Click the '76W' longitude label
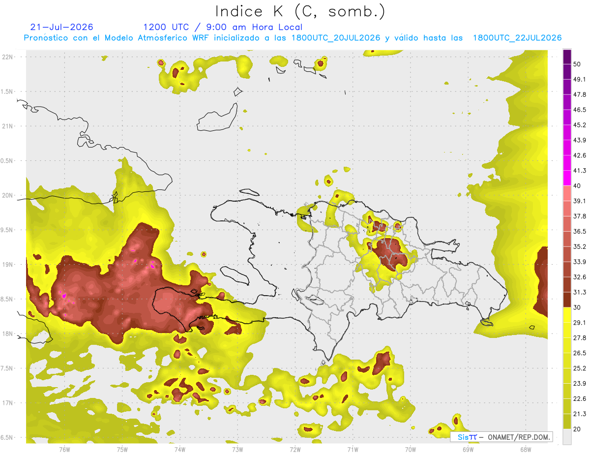Screen dimensions: 590x456 pos(64,449)
